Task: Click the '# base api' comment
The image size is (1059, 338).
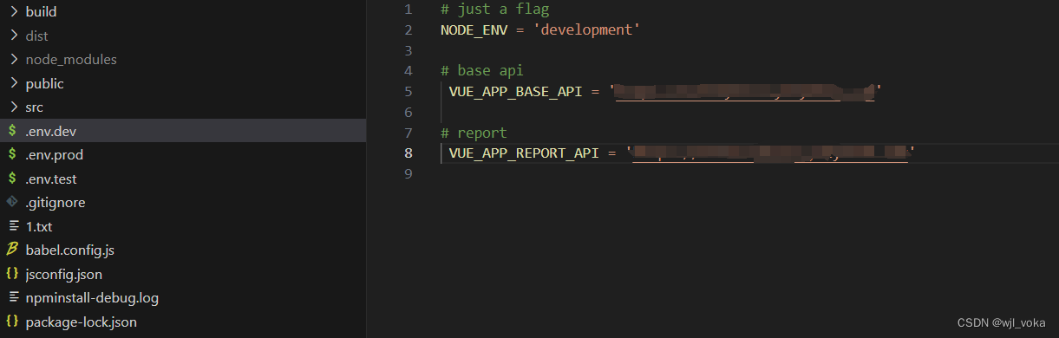Action: click(x=482, y=71)
